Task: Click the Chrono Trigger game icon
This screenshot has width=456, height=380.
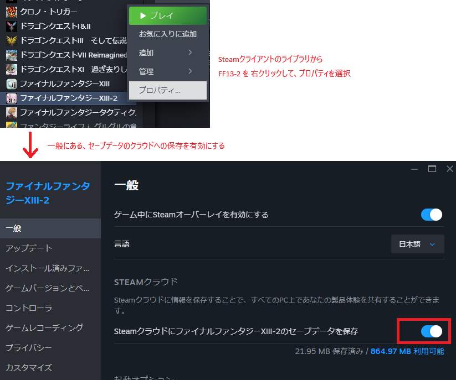Action: point(12,12)
